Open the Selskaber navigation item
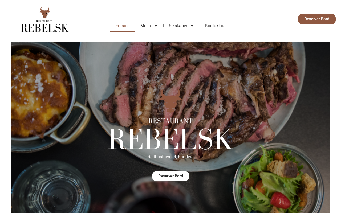The width and height of the screenshot is (341, 213). click(178, 26)
